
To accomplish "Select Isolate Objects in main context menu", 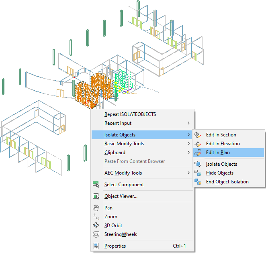I will [x=142, y=135].
